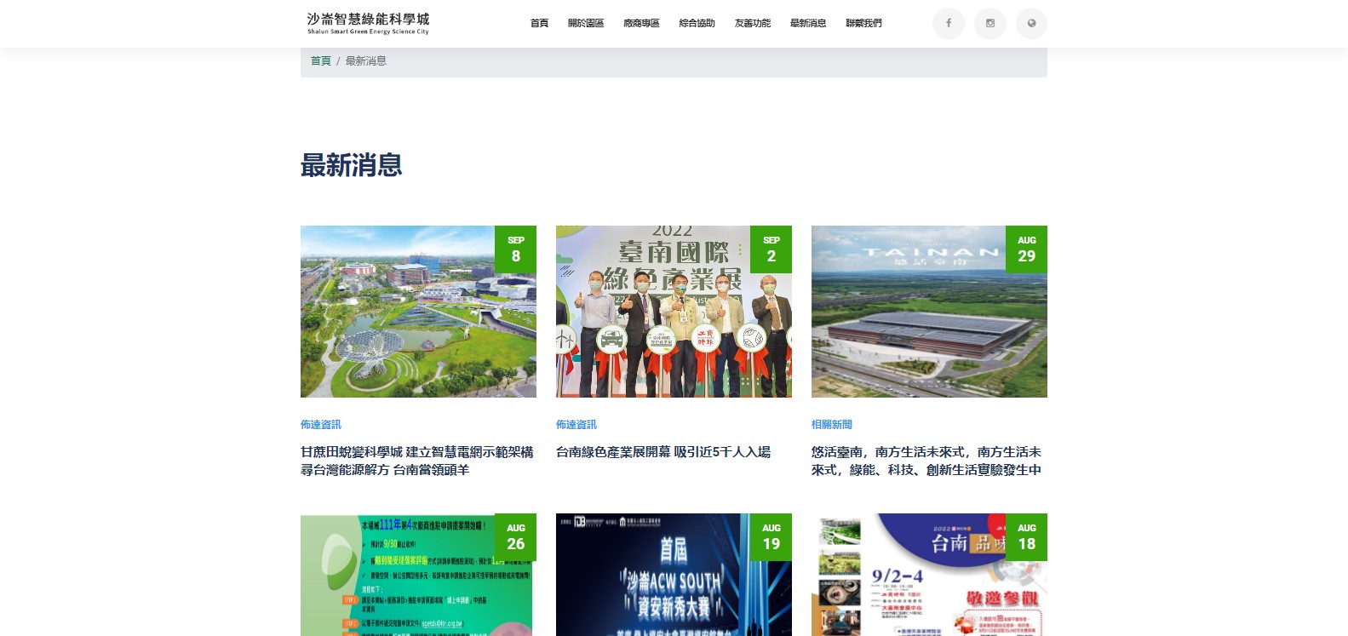Expand the 廠商專區 navigation menu
Image resolution: width=1348 pixels, height=636 pixels.
pos(641,24)
